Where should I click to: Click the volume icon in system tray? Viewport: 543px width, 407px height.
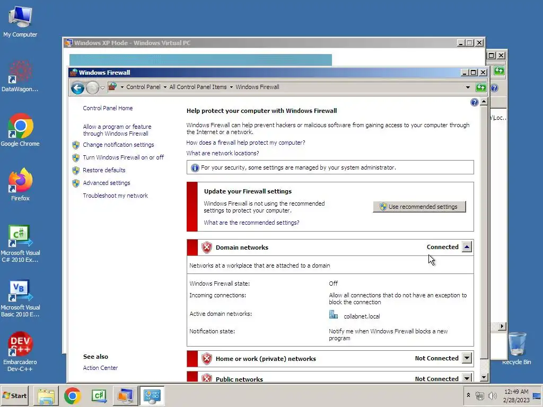coord(492,395)
